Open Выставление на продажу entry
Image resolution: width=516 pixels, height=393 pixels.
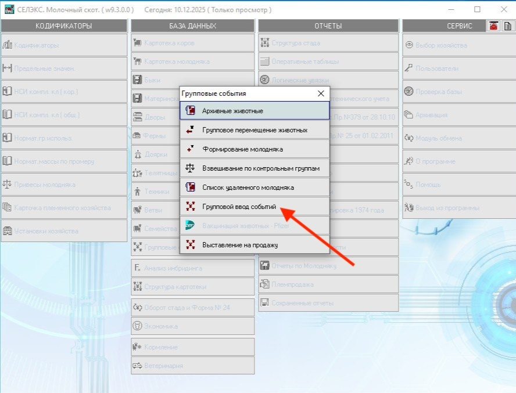[255, 244]
